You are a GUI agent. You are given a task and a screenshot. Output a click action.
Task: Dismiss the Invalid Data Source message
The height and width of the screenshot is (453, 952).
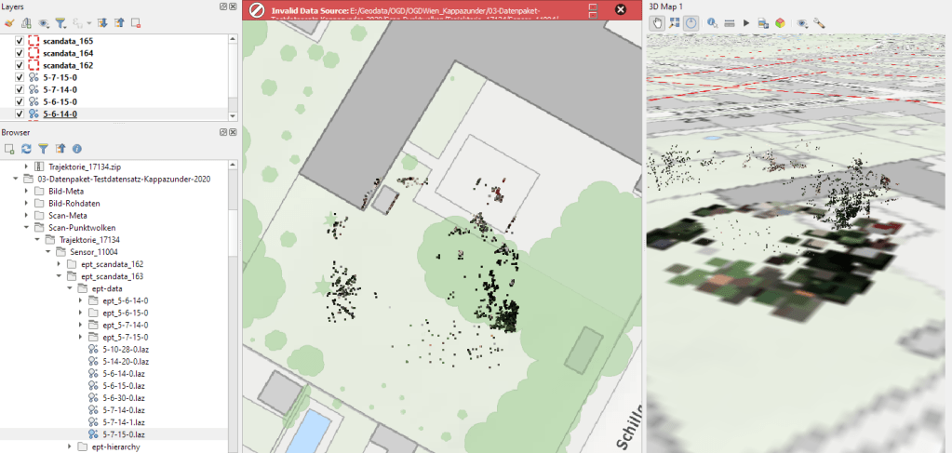621,10
